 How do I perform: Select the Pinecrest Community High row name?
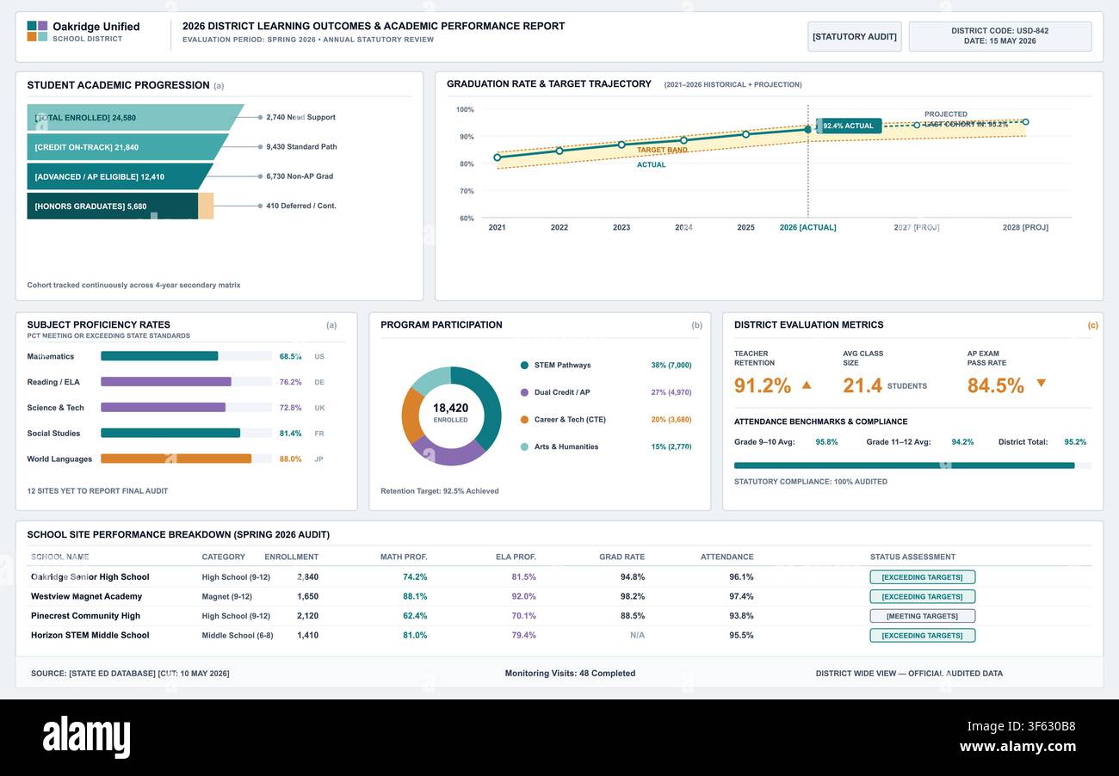(85, 616)
